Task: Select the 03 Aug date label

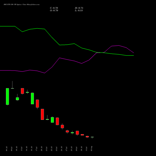Action: click(91, 149)
